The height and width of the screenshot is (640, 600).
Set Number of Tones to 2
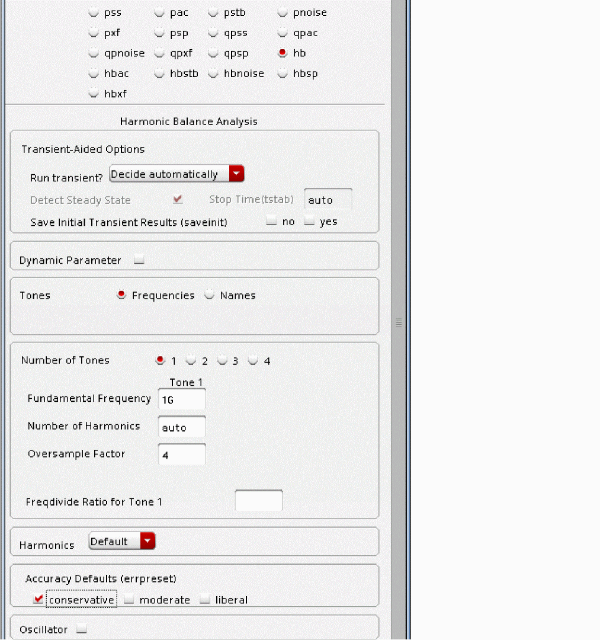[x=191, y=360]
